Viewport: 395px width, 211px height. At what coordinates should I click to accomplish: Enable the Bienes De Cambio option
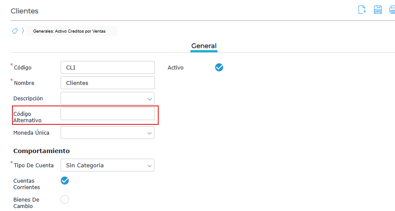65,199
